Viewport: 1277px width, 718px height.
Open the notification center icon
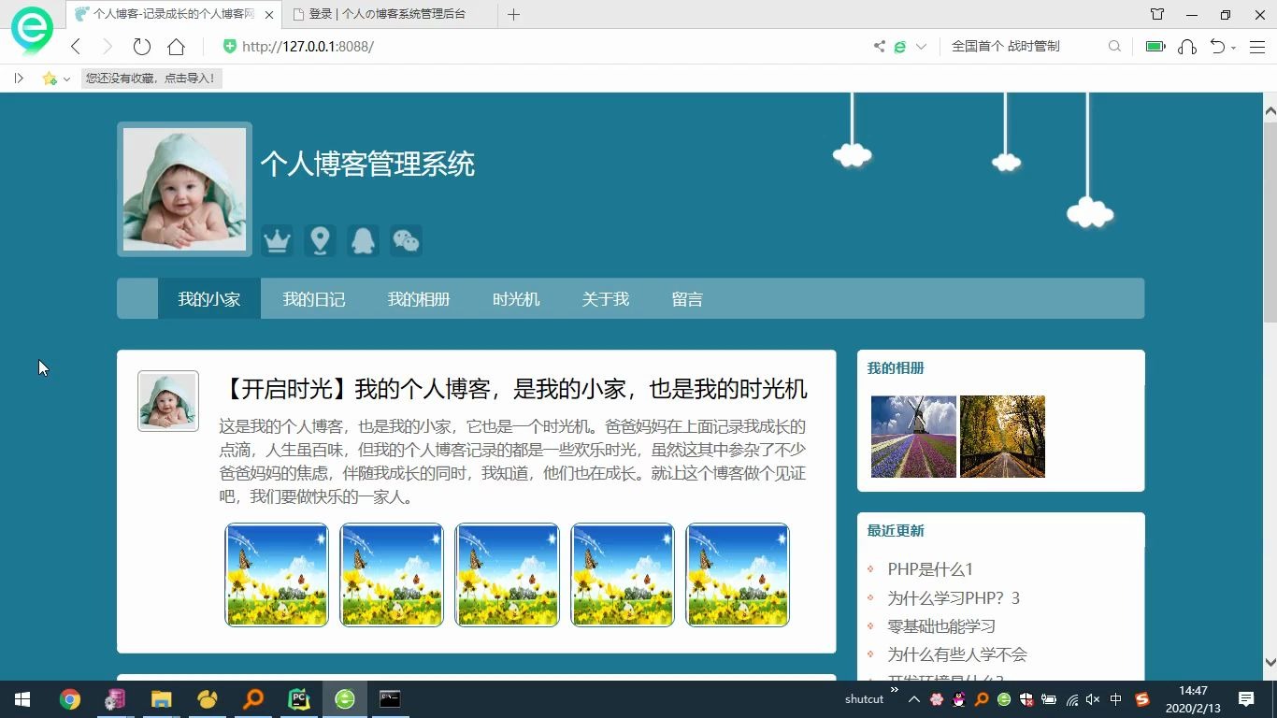(x=1246, y=699)
